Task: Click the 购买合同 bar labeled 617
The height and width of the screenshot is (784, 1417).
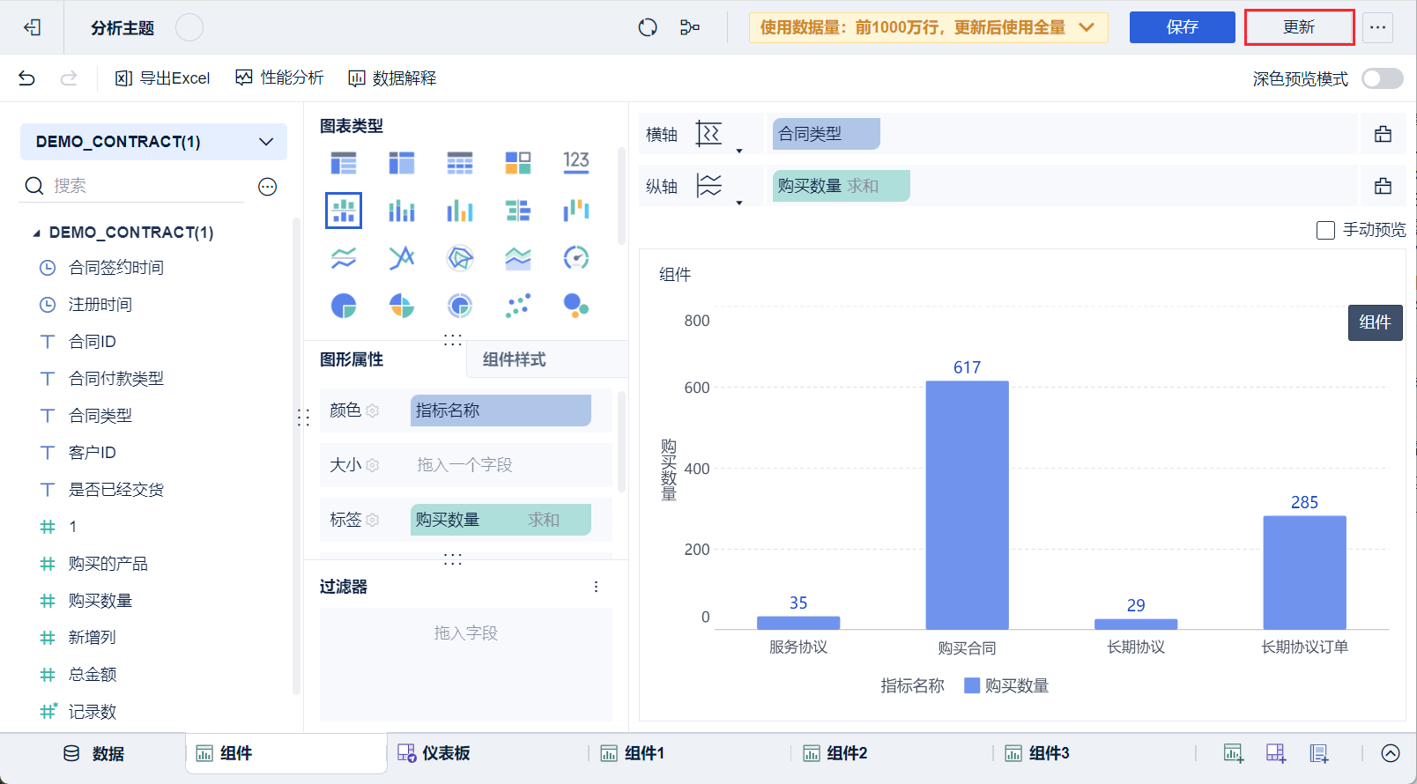Action: point(967,505)
